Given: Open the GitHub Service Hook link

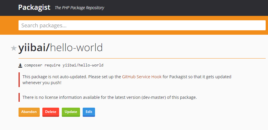Looking at the screenshot, I should pos(142,77).
